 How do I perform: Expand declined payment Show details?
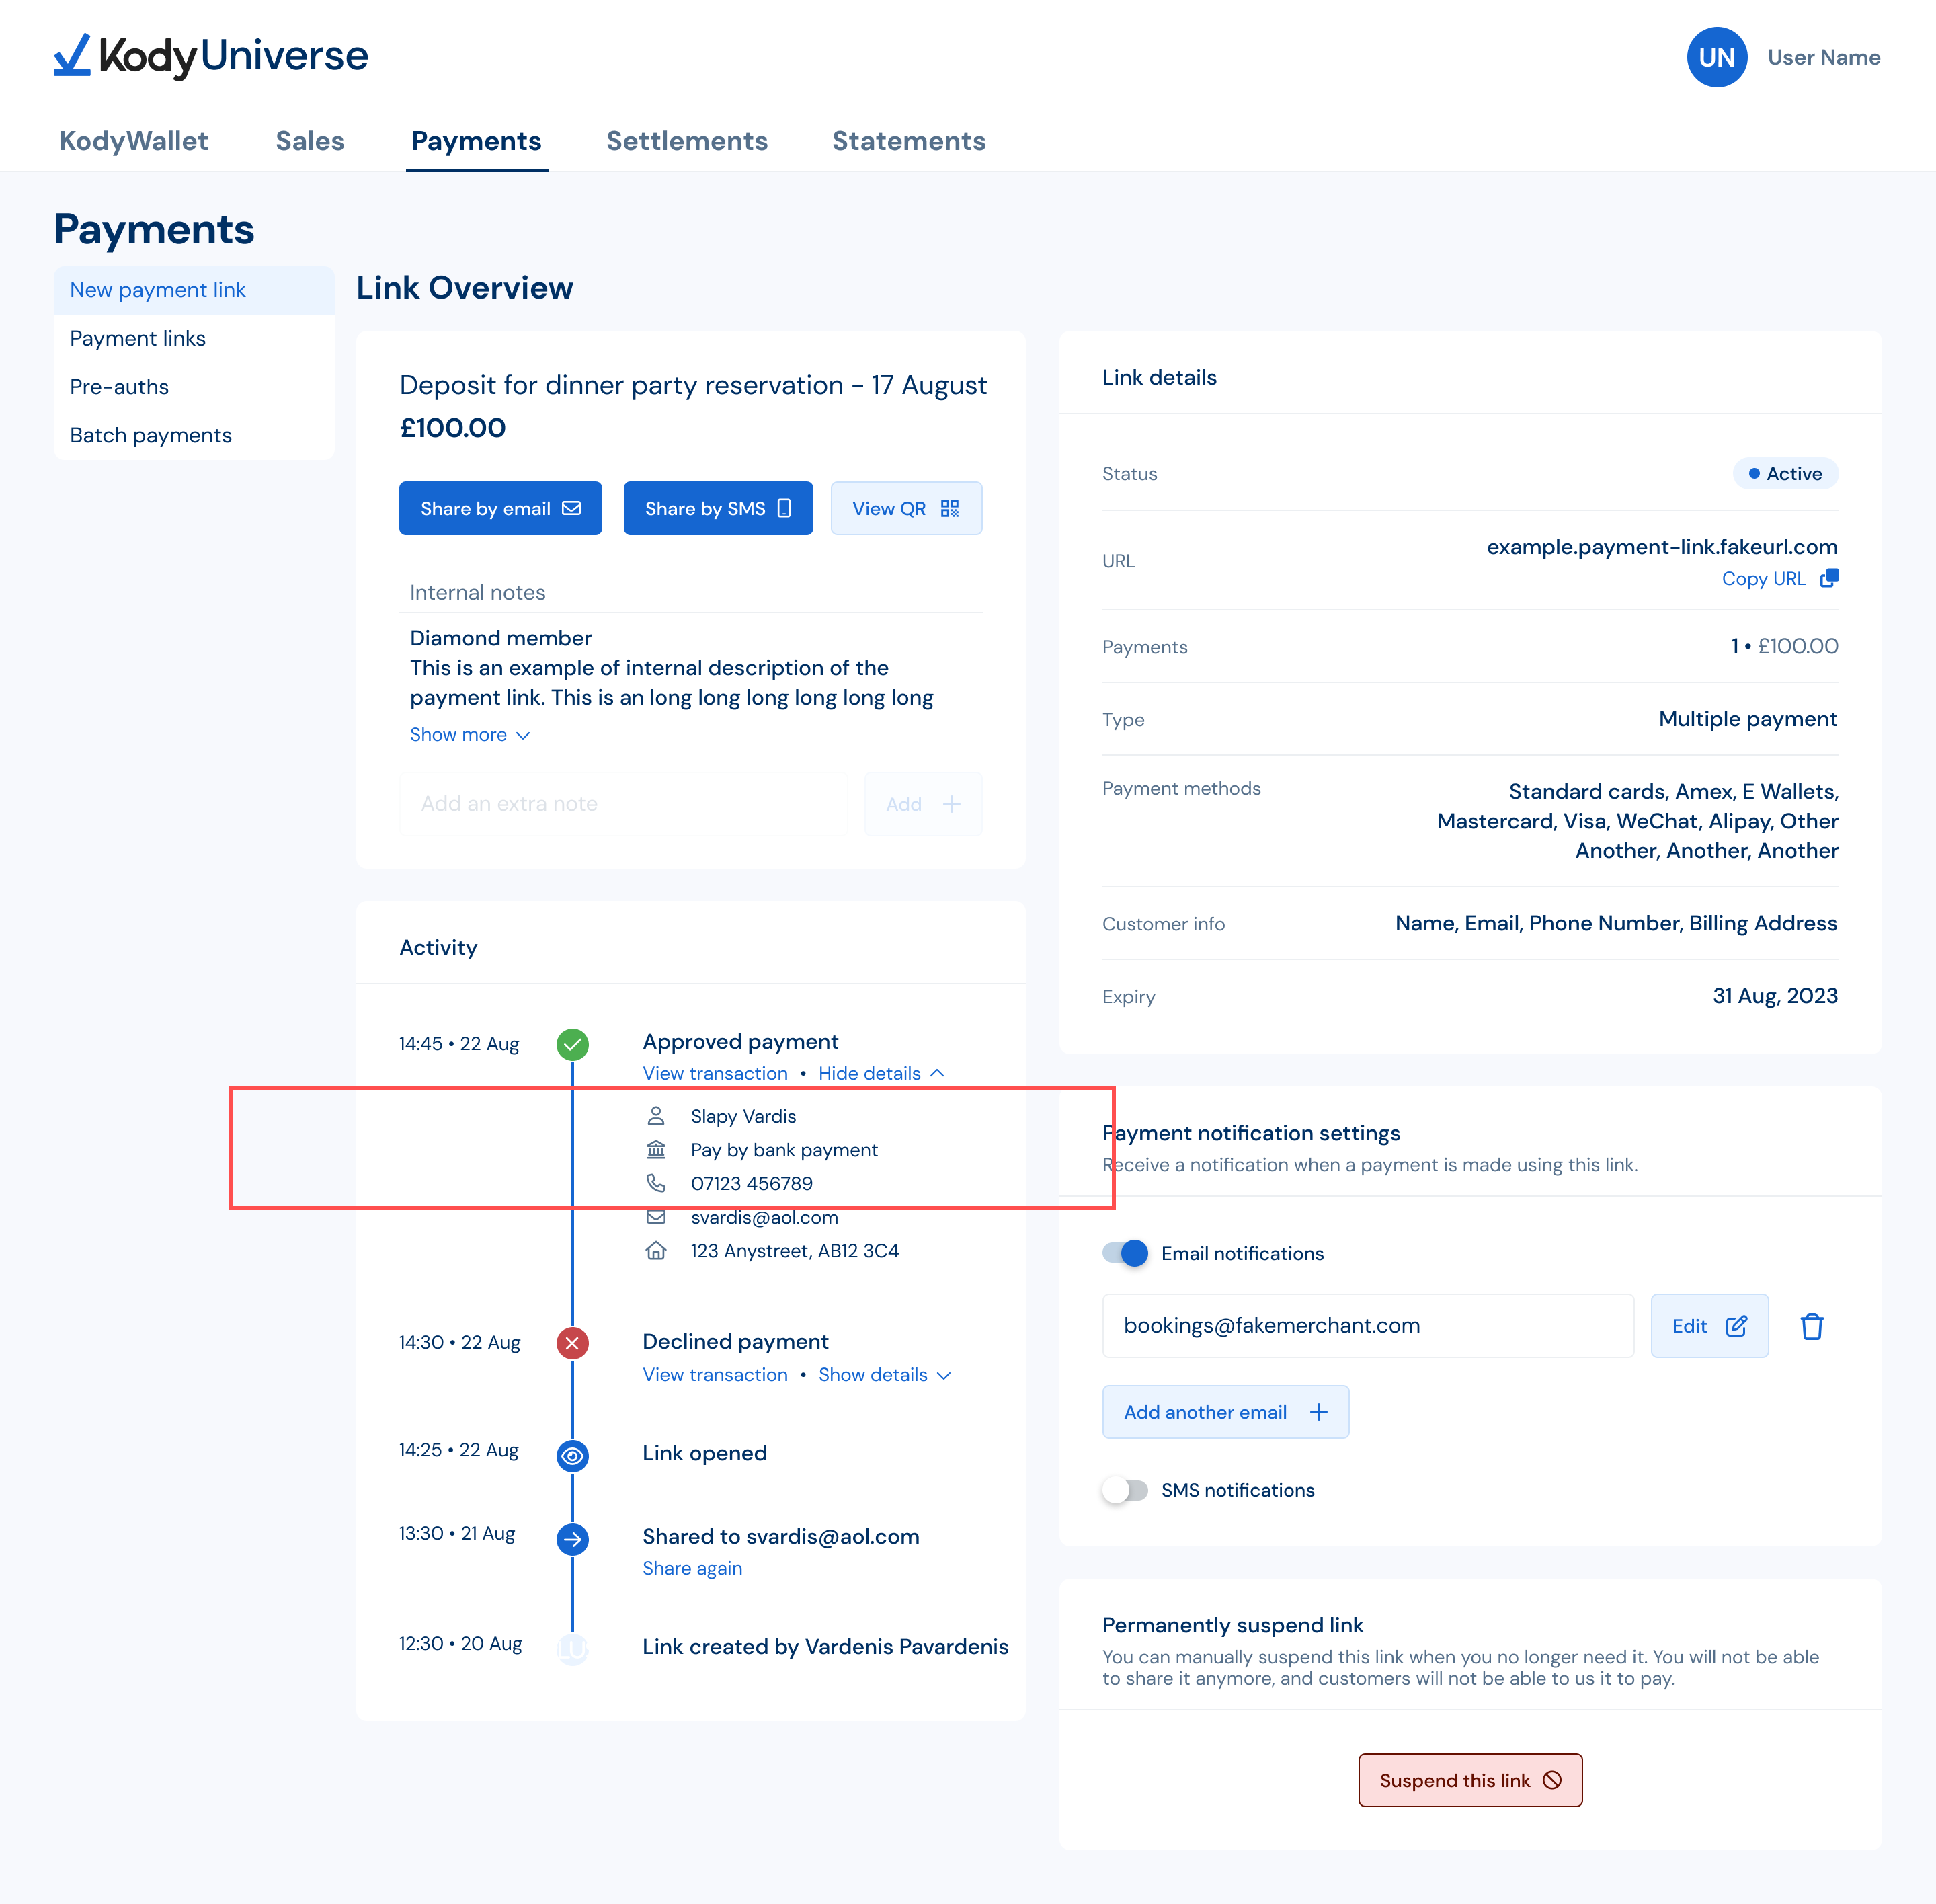tap(884, 1375)
